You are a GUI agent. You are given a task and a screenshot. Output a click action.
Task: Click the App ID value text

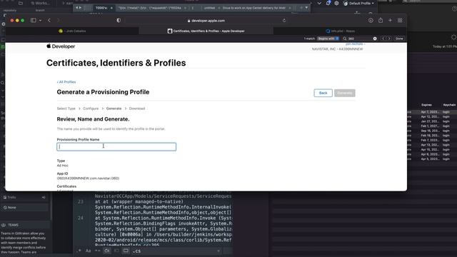click(x=88, y=178)
